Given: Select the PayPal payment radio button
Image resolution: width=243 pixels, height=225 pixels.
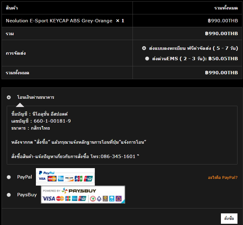Looking at the screenshot, I should [9, 177].
